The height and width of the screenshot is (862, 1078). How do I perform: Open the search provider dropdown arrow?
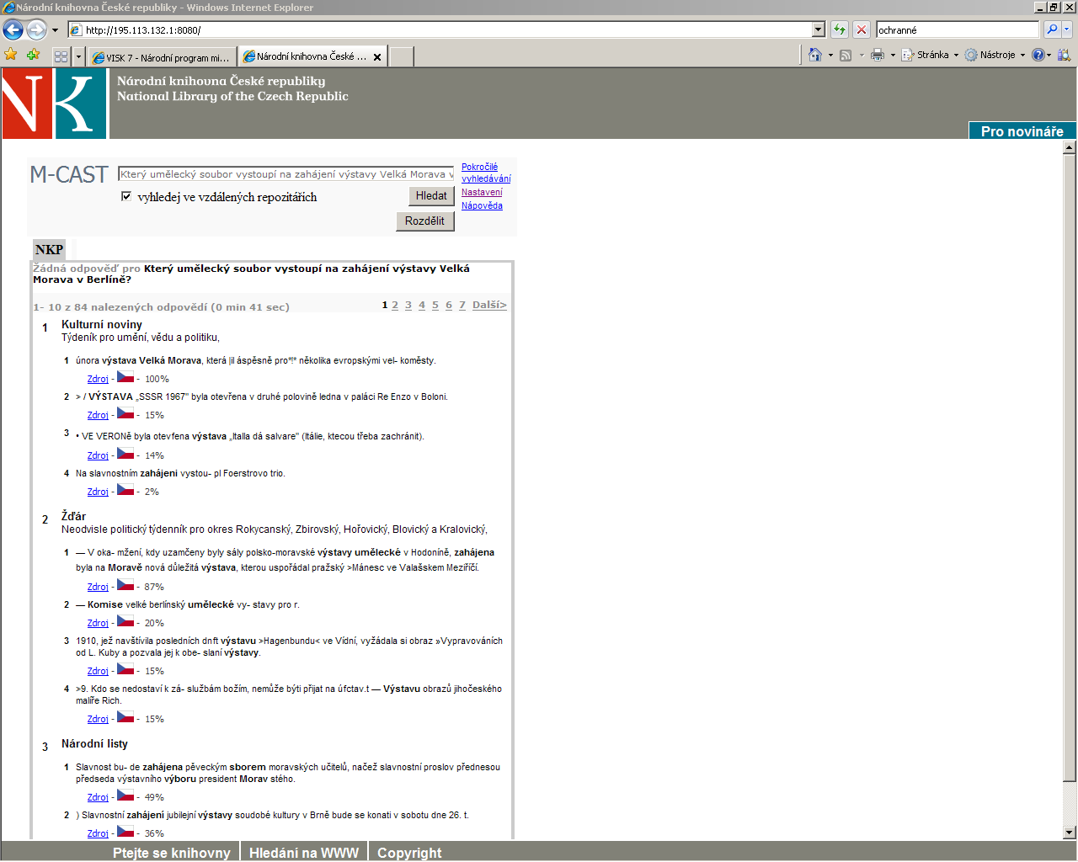1067,30
